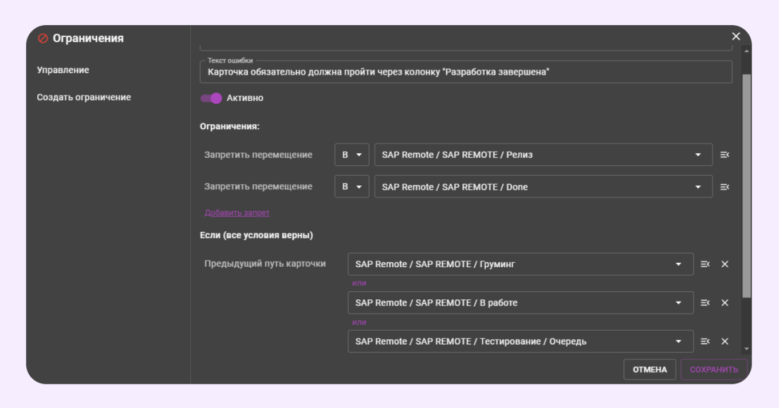This screenshot has width=779, height=408.
Task: Remove the Тестирование / Очередь condition
Action: 725,342
